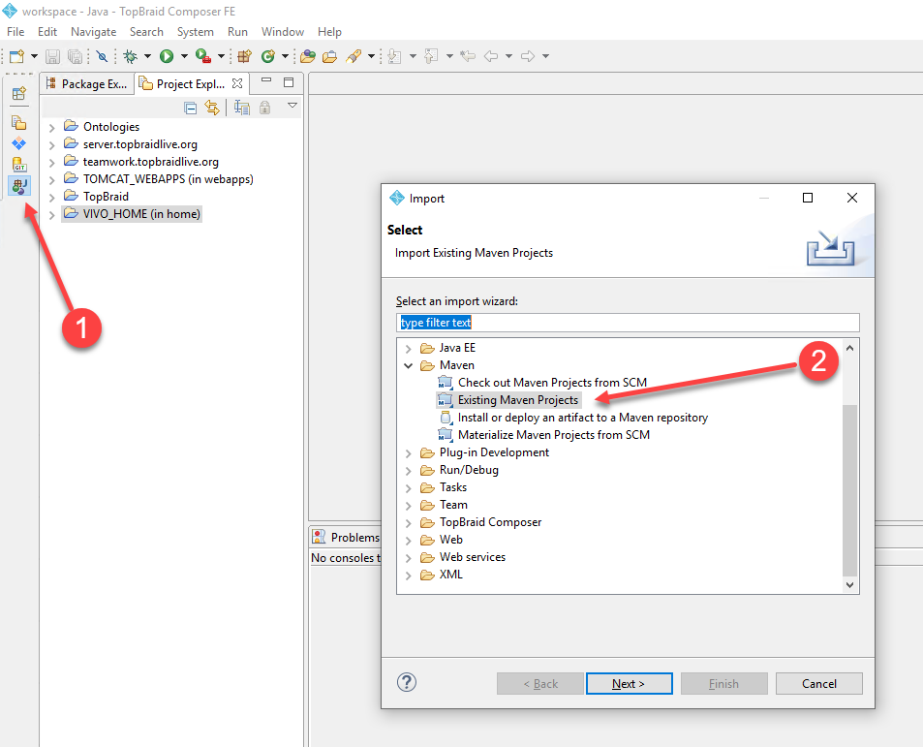Click the Import dialog help icon
Image resolution: width=923 pixels, height=747 pixels.
[407, 683]
